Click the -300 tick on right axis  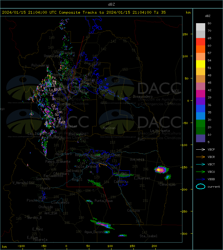(184, 234)
